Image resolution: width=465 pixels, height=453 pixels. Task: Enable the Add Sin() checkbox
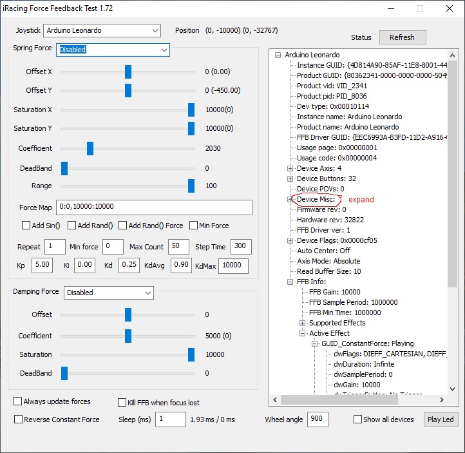point(26,226)
